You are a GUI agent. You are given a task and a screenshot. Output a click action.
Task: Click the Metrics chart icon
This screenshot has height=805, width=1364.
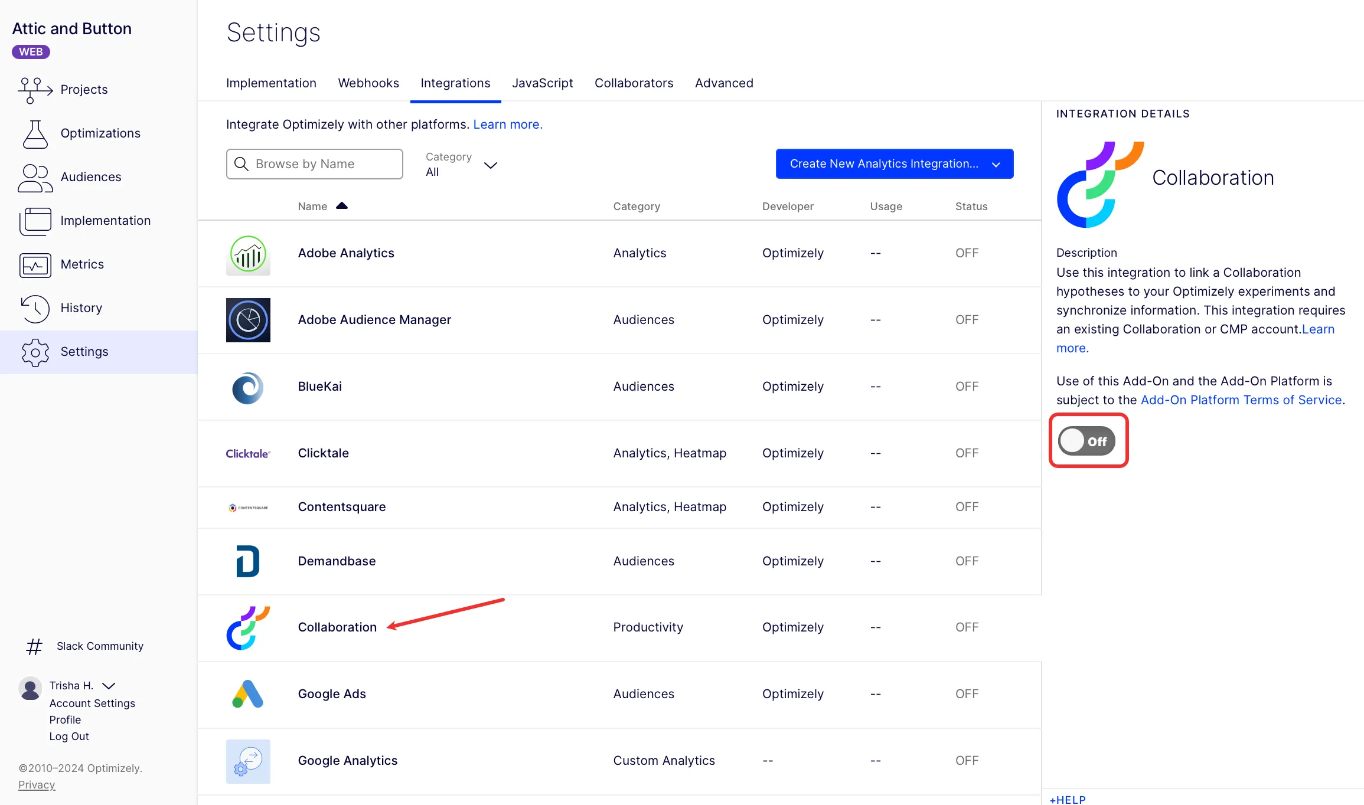35,265
